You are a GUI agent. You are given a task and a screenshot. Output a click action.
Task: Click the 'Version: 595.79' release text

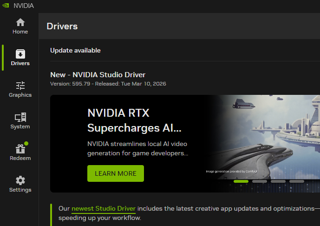point(108,84)
